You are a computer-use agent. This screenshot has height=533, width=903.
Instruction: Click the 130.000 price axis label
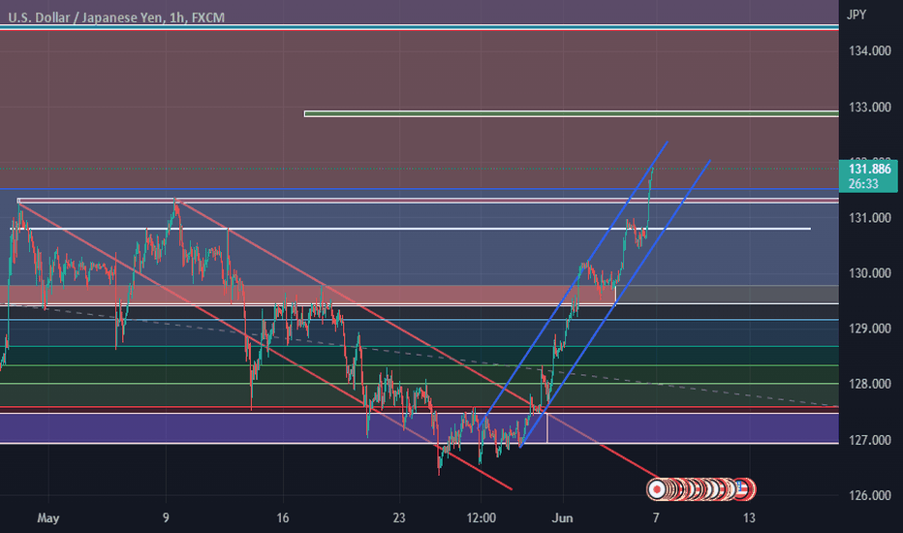[x=870, y=273]
